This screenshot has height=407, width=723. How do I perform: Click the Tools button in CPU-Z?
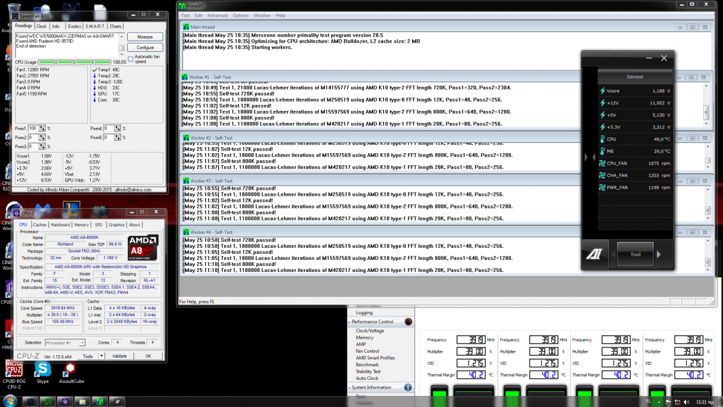click(88, 356)
